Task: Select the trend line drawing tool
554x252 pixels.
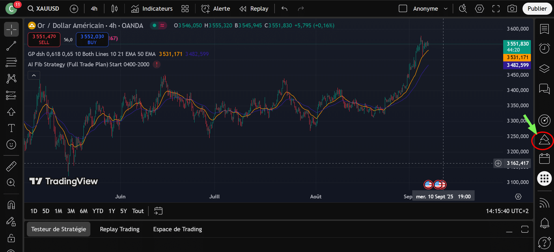Action: click(11, 46)
